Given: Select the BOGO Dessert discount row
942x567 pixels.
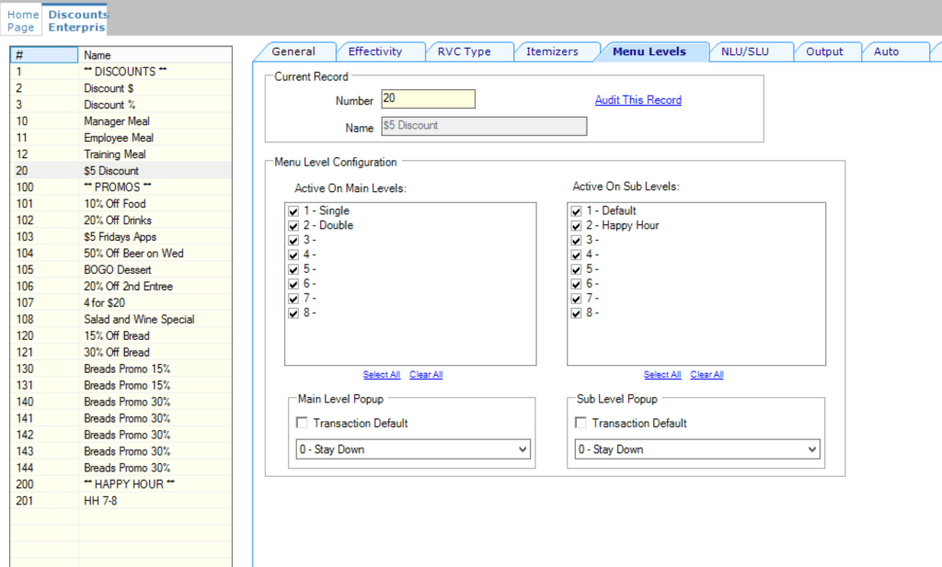Looking at the screenshot, I should pos(119,270).
